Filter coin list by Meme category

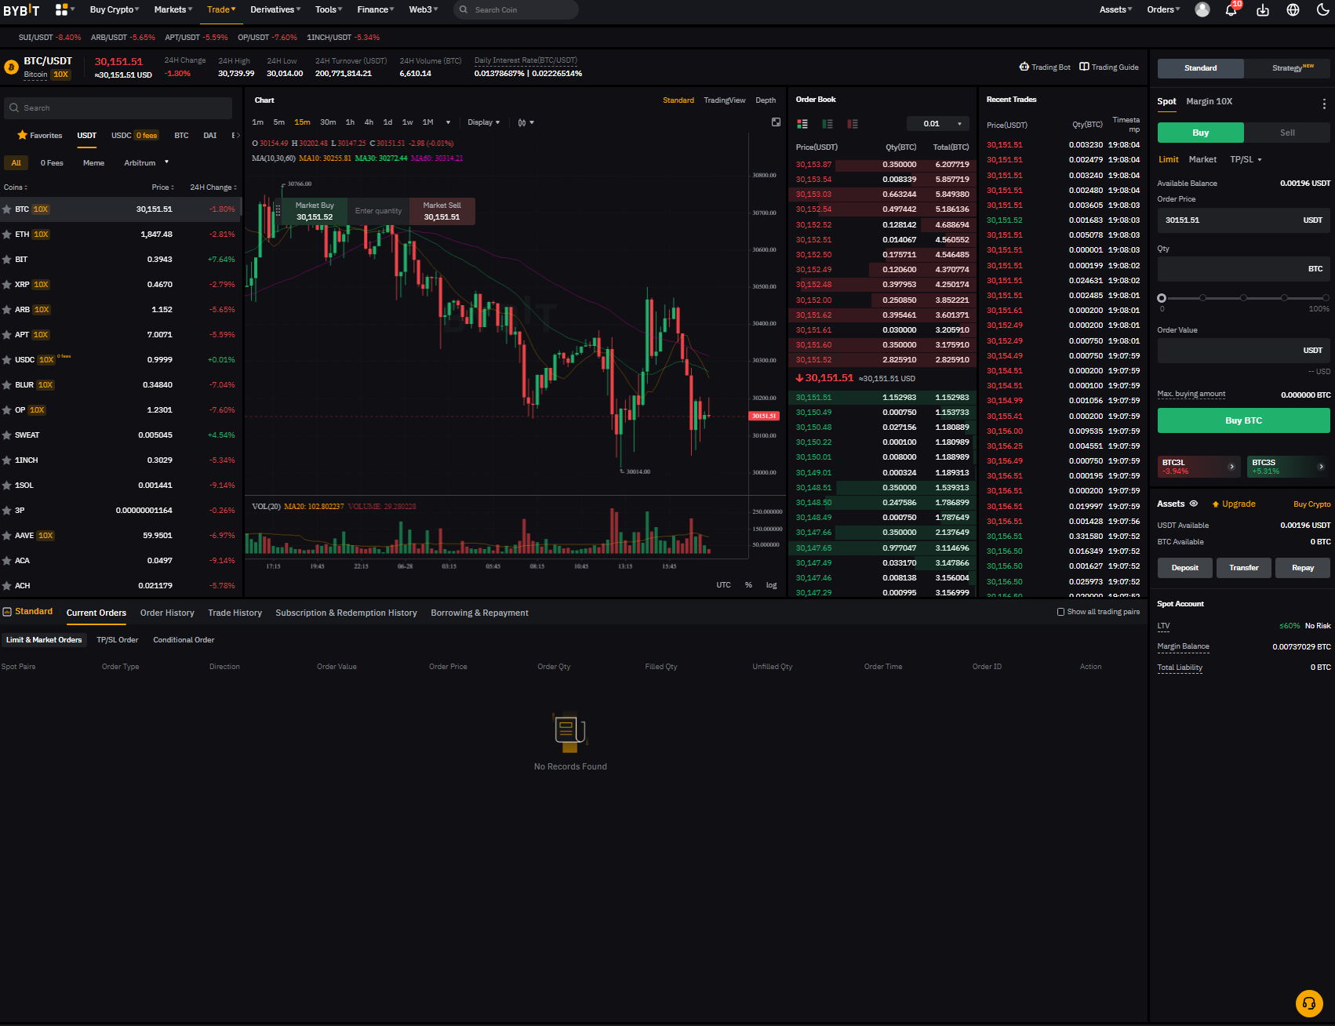(x=93, y=163)
